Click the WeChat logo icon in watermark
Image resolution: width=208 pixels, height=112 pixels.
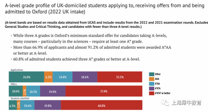coord(165,103)
